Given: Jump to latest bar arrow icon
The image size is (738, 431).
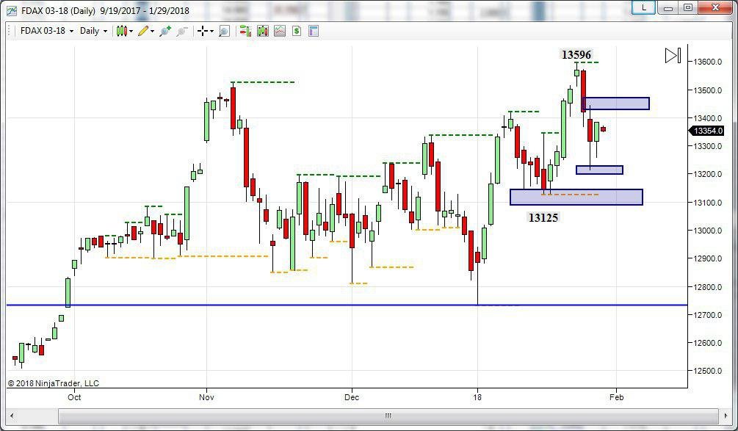Looking at the screenshot, I should pos(673,56).
